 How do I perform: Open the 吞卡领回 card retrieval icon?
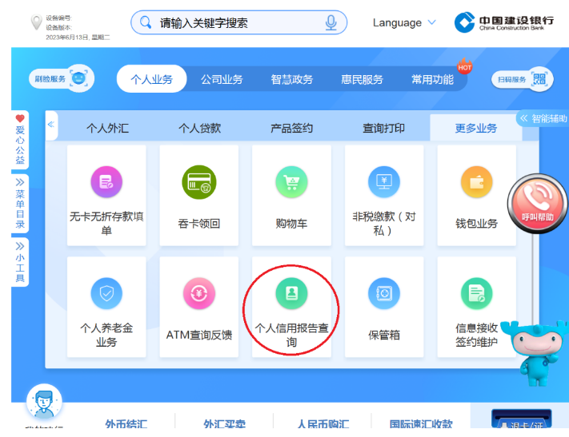pyautogui.click(x=198, y=183)
